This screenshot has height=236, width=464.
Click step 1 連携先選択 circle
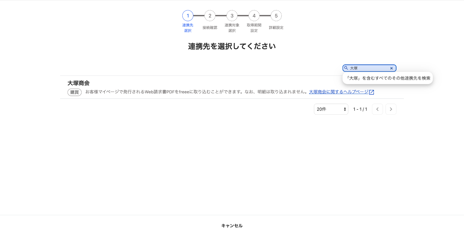(x=188, y=16)
